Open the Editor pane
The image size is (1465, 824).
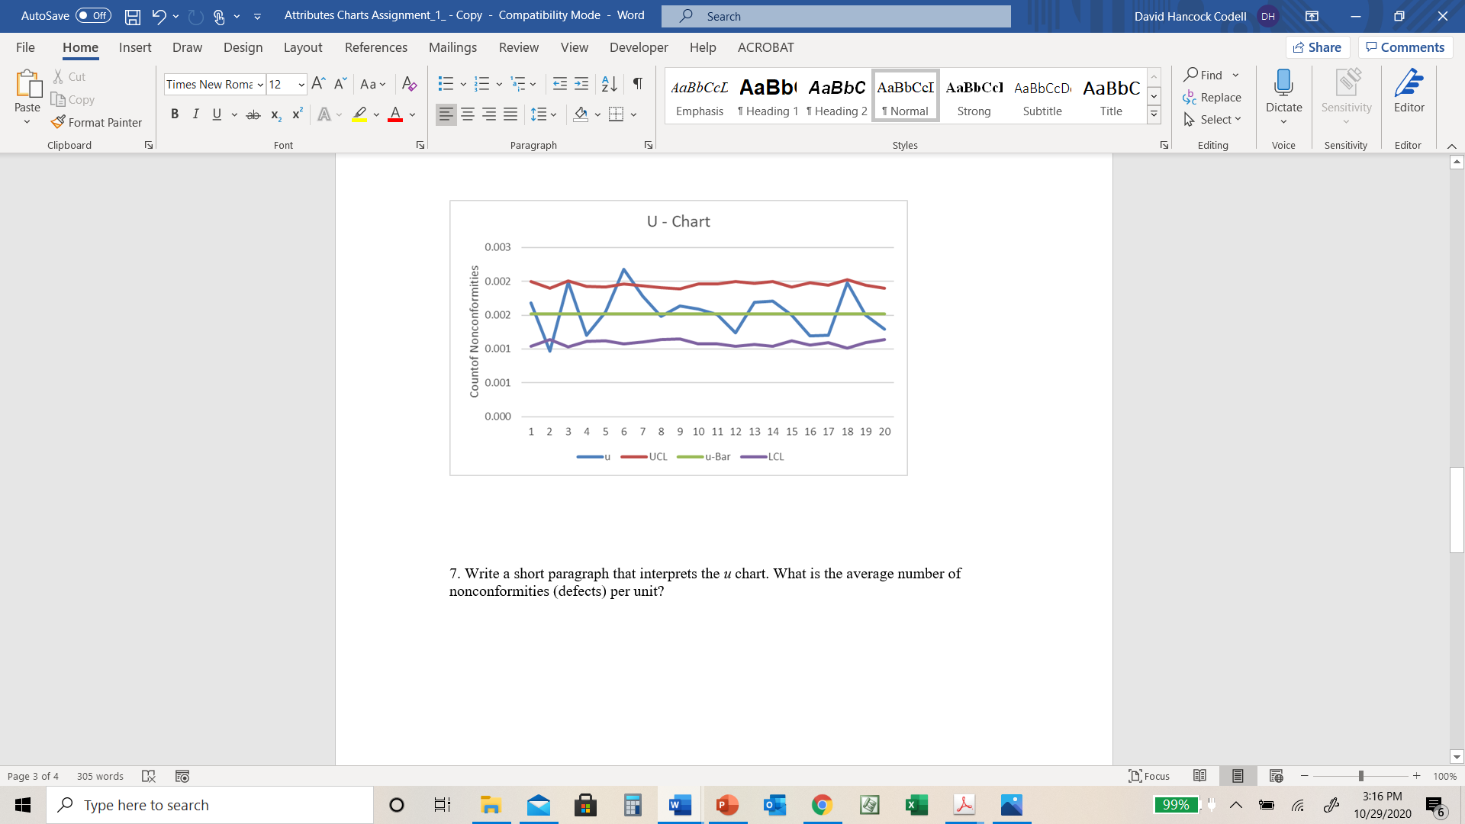click(1409, 92)
